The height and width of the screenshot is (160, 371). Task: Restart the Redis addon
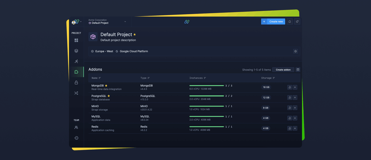point(289,128)
